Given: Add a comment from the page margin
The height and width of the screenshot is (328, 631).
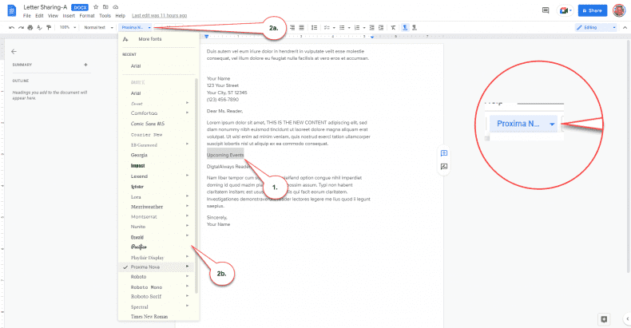Looking at the screenshot, I should (444, 153).
